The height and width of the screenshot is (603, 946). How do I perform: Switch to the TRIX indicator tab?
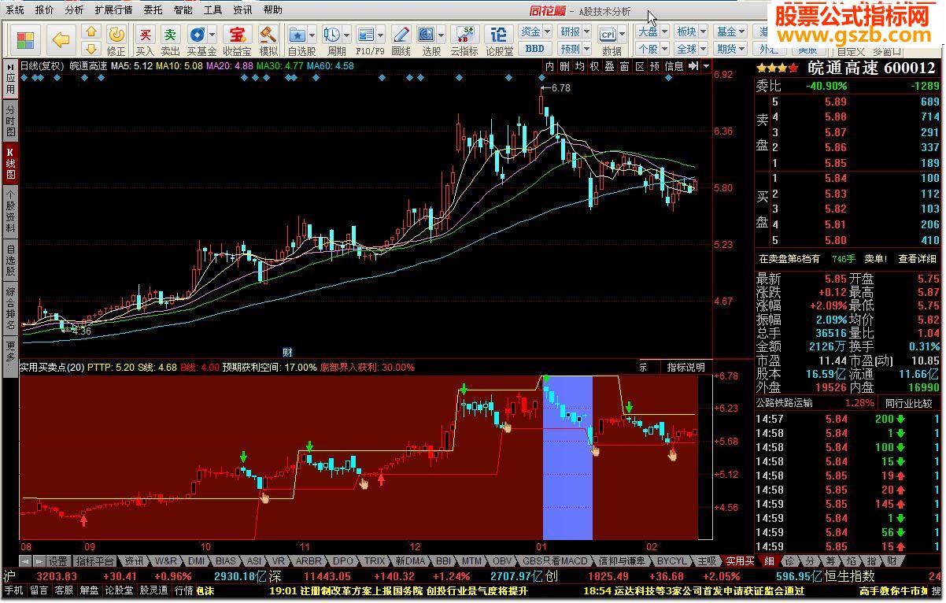point(375,561)
